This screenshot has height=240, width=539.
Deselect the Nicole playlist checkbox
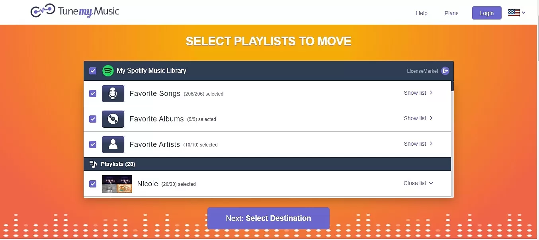(93, 184)
